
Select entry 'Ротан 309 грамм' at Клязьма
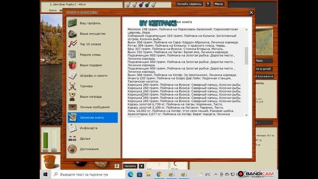[177, 46]
